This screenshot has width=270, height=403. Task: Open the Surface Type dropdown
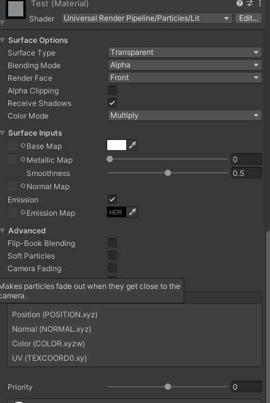point(185,52)
